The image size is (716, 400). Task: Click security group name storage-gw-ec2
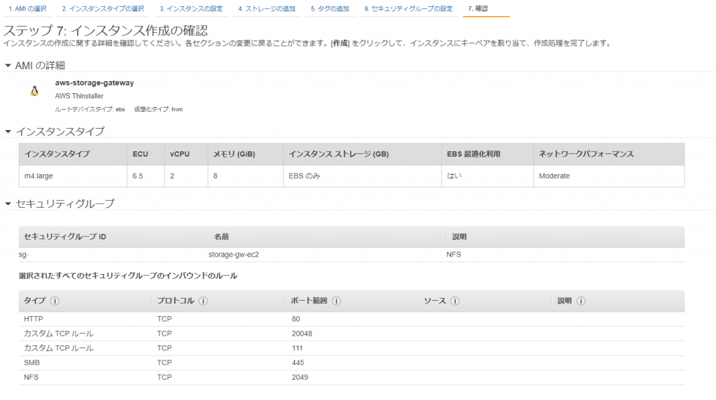pyautogui.click(x=234, y=255)
